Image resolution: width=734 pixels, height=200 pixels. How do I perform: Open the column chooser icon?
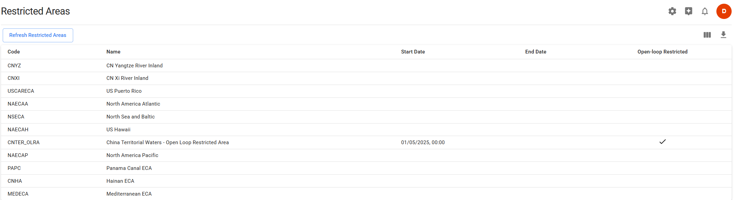point(707,35)
